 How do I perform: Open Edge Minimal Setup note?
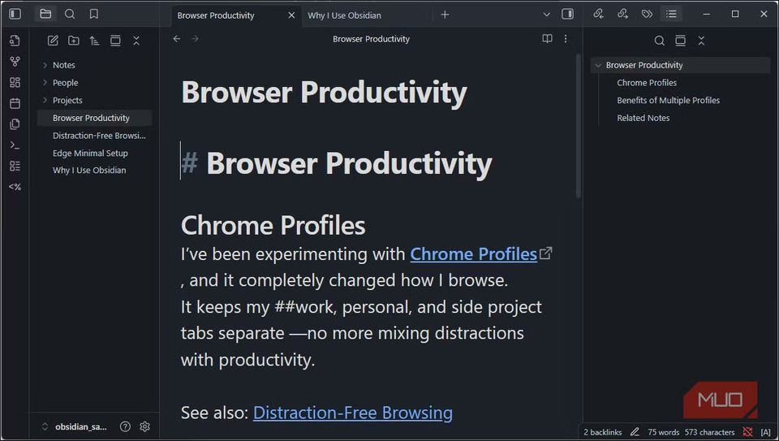click(90, 153)
